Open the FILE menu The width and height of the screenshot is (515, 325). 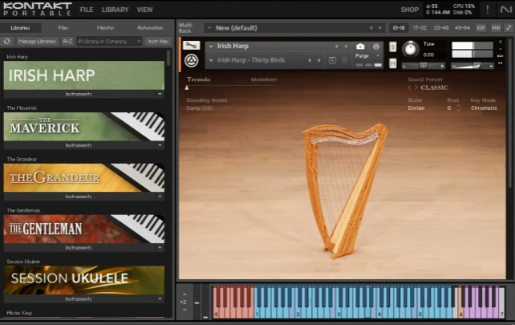[x=87, y=10]
